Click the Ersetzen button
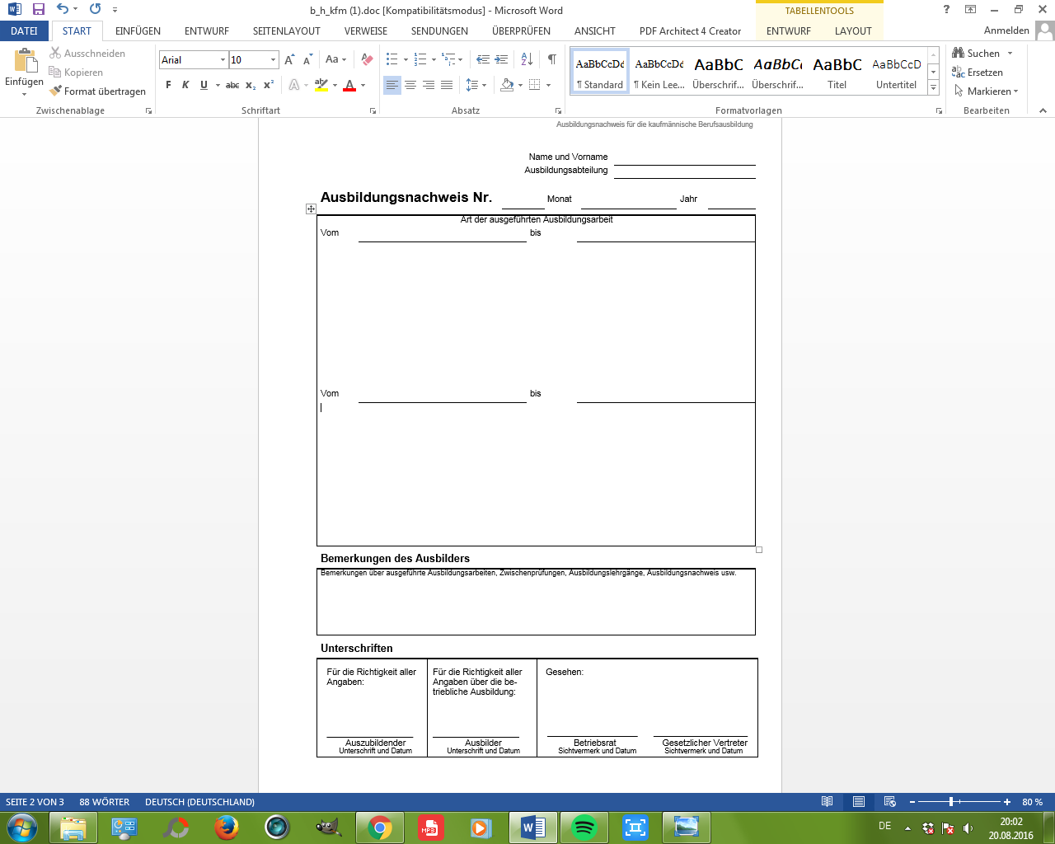1055x844 pixels. coord(978,73)
